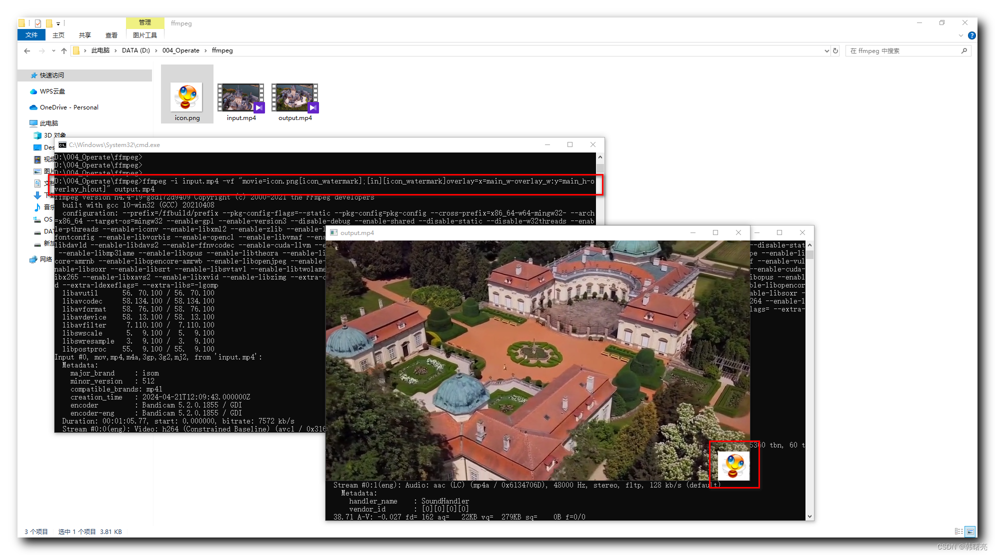This screenshot has height=555, width=995.
Task: Click the Properties quick-access icon with red checkmark
Action: [x=38, y=23]
